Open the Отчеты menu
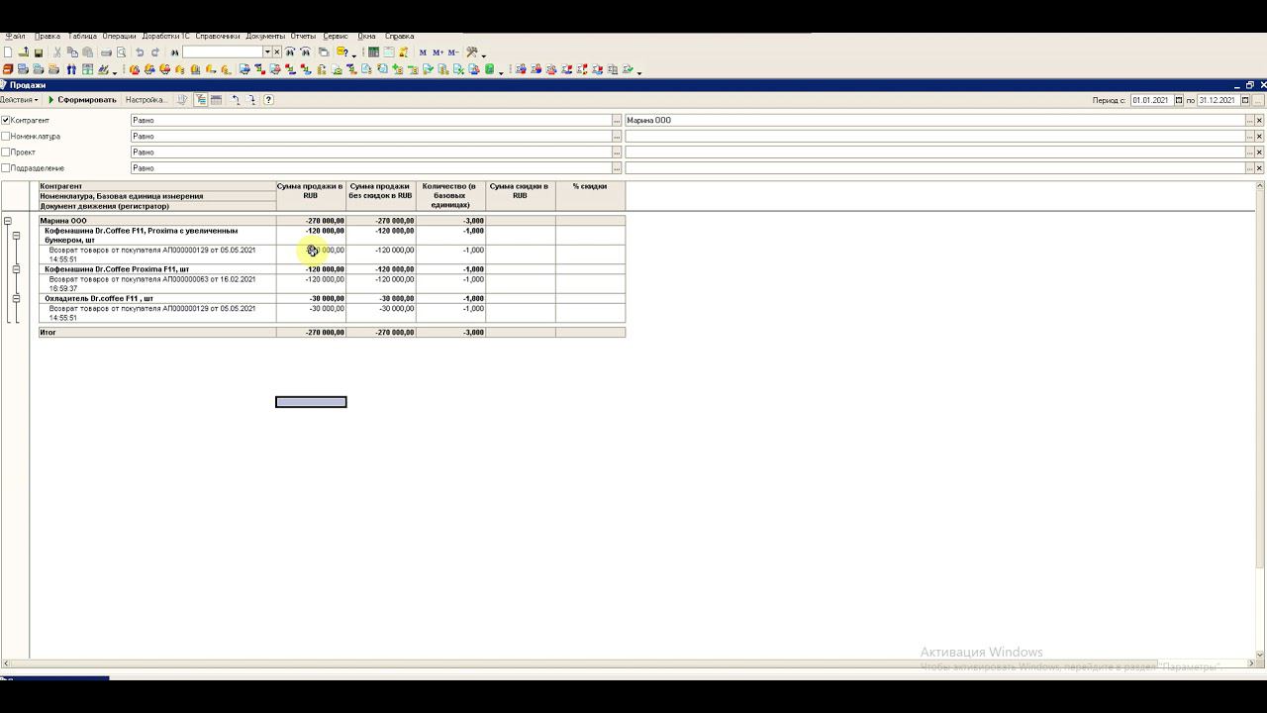 coord(303,36)
